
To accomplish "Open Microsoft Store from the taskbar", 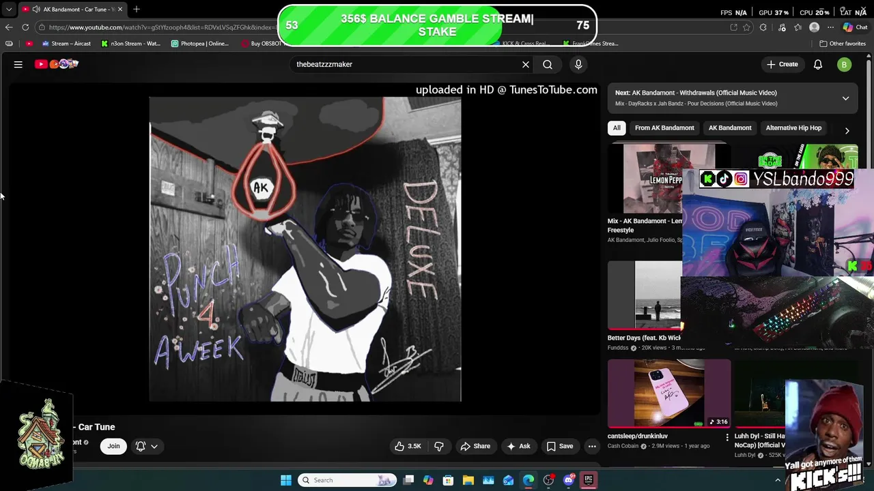I will pyautogui.click(x=448, y=480).
